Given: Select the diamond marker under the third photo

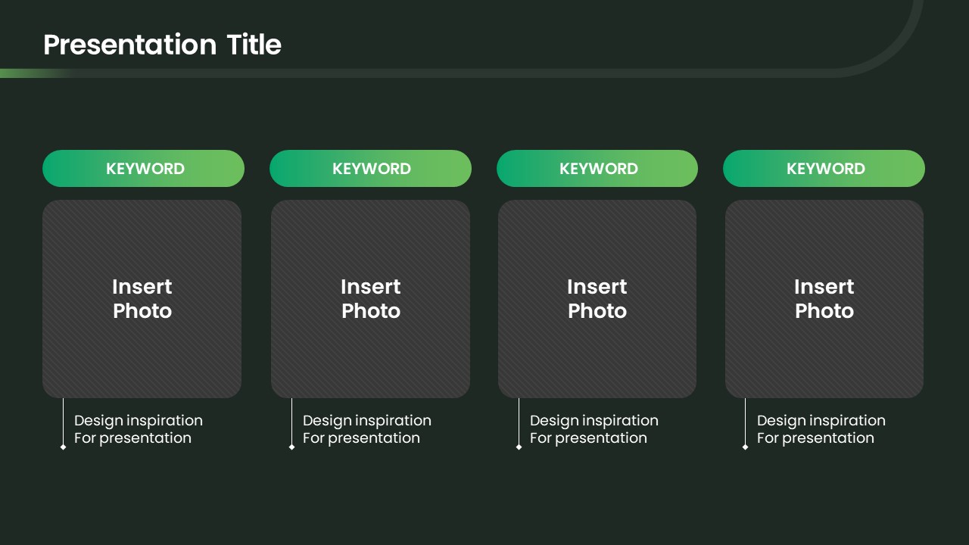Looking at the screenshot, I should click(x=519, y=447).
